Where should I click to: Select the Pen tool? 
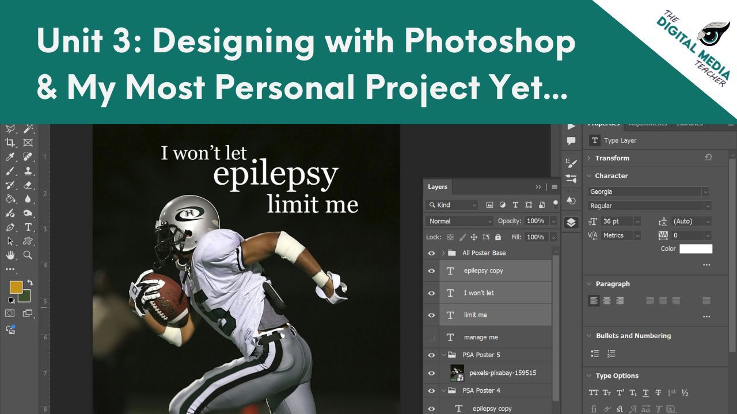(10, 227)
